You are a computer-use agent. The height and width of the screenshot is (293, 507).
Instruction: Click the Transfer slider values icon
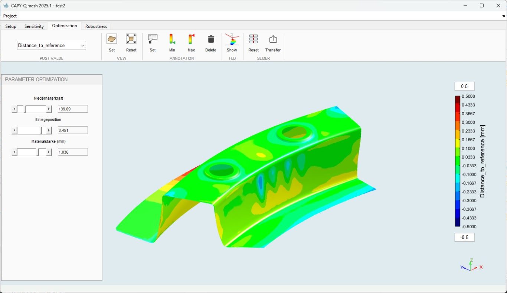pyautogui.click(x=273, y=39)
